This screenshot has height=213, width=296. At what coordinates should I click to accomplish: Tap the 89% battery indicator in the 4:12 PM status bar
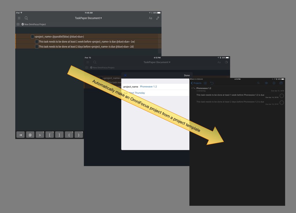pos(225,58)
